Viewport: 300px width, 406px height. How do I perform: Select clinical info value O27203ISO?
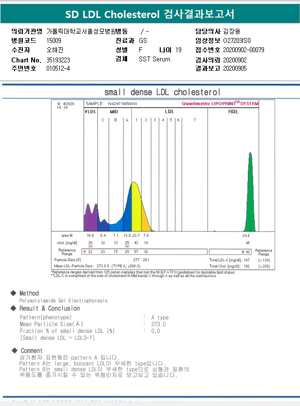[x=237, y=40]
